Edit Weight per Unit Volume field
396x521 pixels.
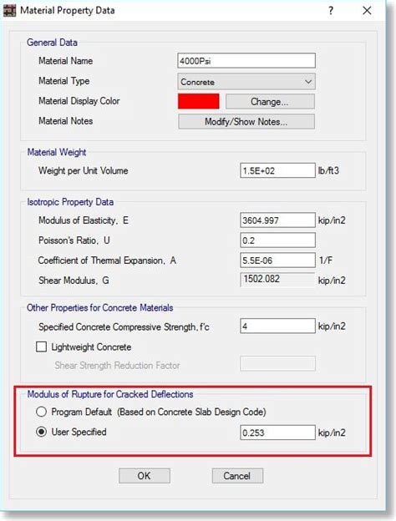pyautogui.click(x=277, y=170)
